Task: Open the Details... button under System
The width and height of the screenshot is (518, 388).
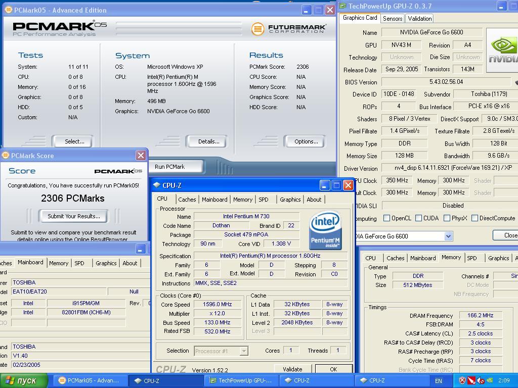Action: point(206,141)
